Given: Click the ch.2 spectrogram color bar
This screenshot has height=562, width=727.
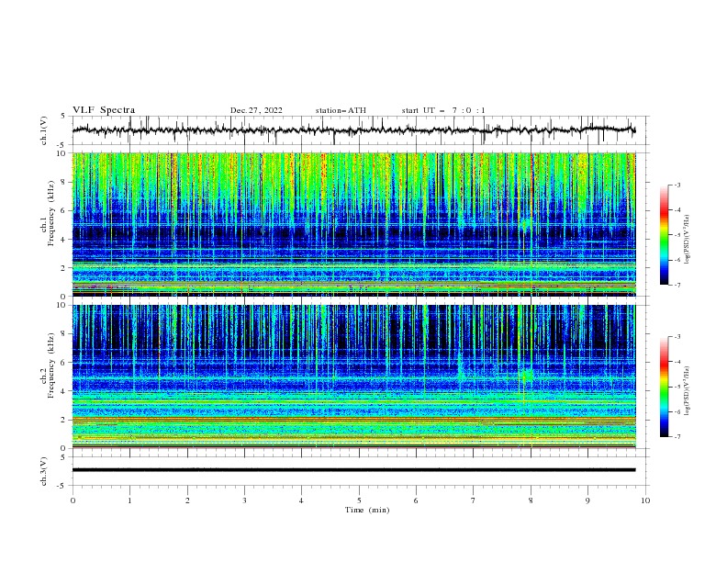Looking at the screenshot, I should coord(664,387).
